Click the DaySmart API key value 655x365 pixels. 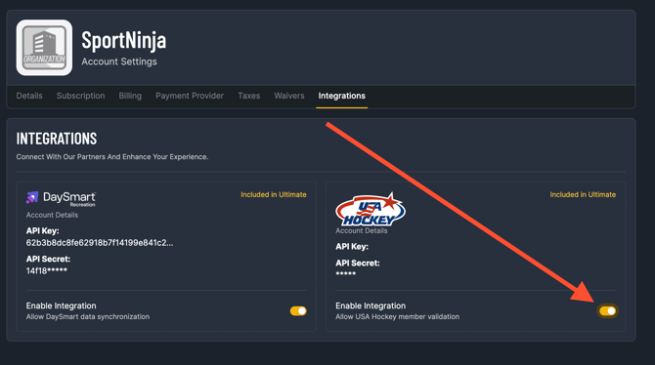(x=100, y=243)
